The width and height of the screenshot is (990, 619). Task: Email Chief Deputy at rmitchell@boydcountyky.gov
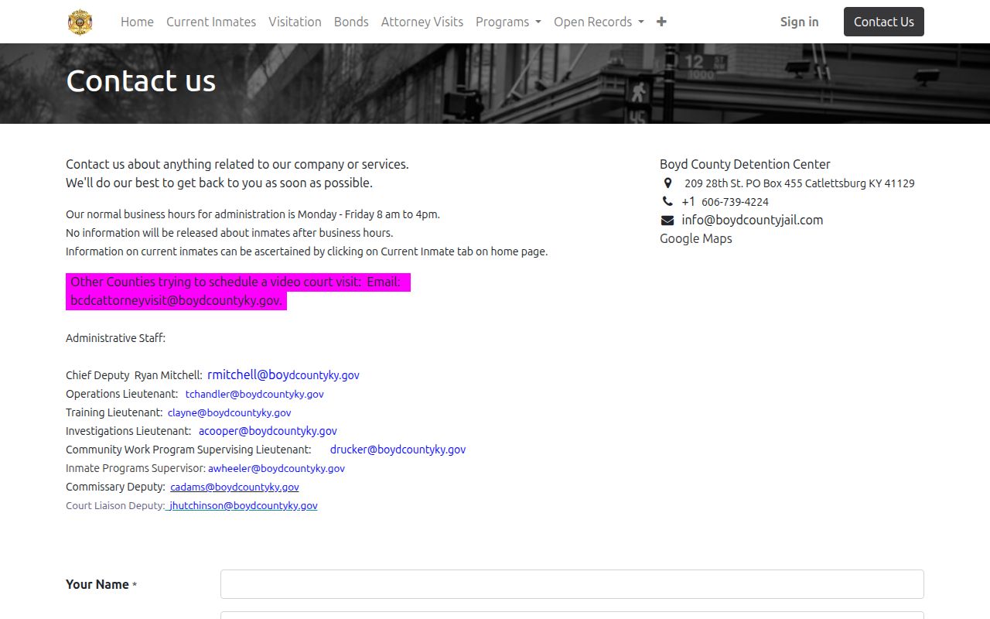[x=283, y=374]
